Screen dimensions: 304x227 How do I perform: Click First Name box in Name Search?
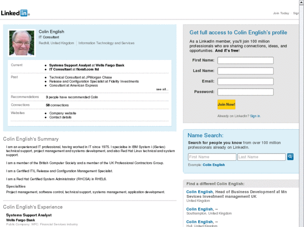[x=212, y=157]
